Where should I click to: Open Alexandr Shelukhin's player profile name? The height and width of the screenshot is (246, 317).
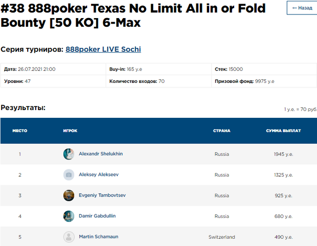pyautogui.click(x=101, y=154)
